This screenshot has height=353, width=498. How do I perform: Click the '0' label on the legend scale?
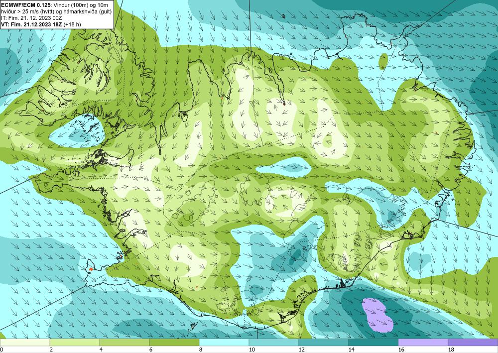click(1, 350)
